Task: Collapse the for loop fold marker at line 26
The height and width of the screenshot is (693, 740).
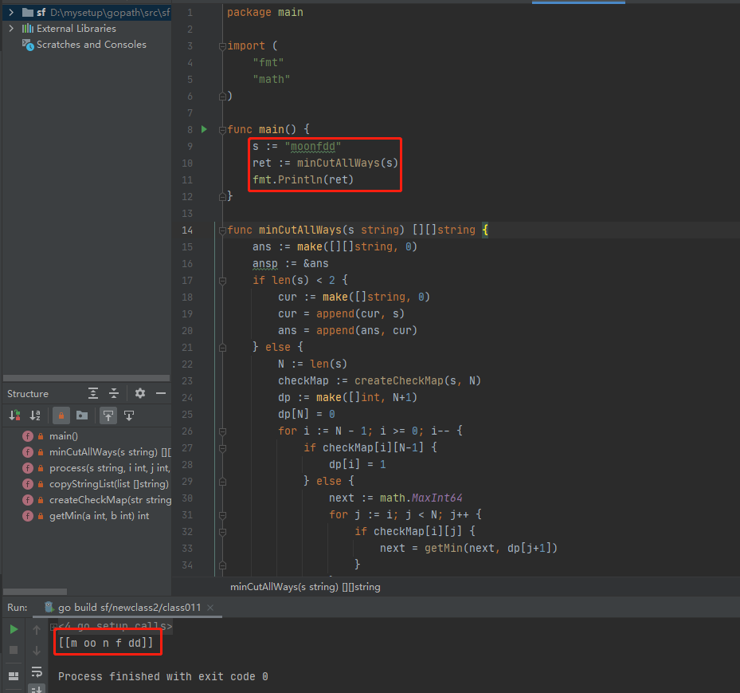Action: pos(222,431)
